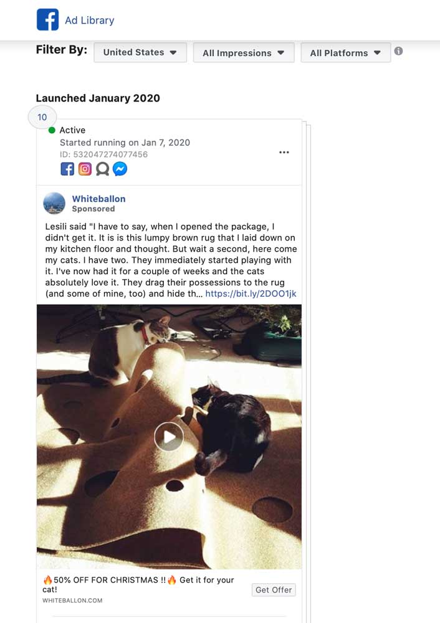This screenshot has height=623, width=440.
Task: Open the three-dot ad options menu
Action: pyautogui.click(x=284, y=152)
